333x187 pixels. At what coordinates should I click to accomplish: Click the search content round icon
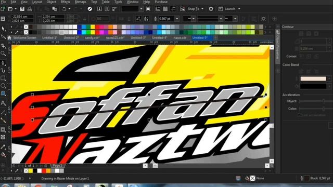coord(90,9)
